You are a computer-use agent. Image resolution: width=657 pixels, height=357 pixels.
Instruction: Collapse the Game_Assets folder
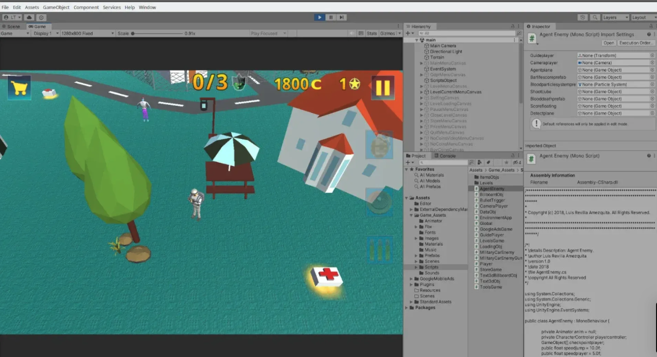(411, 215)
